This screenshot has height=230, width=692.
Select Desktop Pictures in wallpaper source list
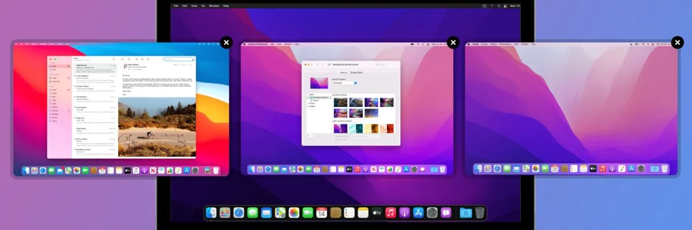pos(320,97)
